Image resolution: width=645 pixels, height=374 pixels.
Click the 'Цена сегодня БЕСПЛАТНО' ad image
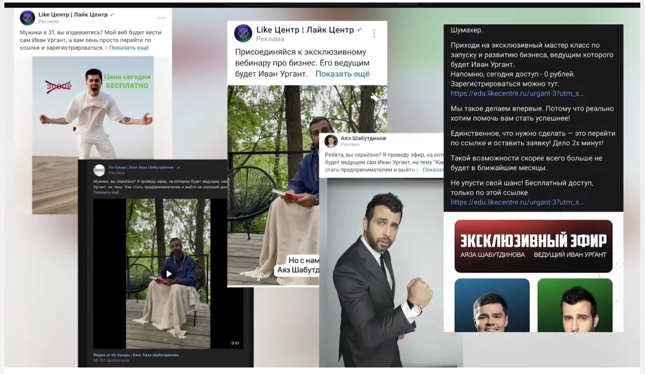pyautogui.click(x=93, y=135)
